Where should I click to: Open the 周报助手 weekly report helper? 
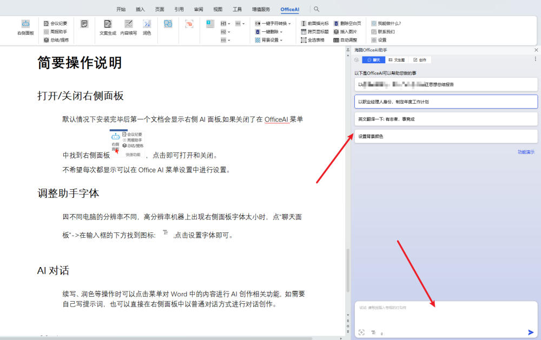pyautogui.click(x=56, y=32)
